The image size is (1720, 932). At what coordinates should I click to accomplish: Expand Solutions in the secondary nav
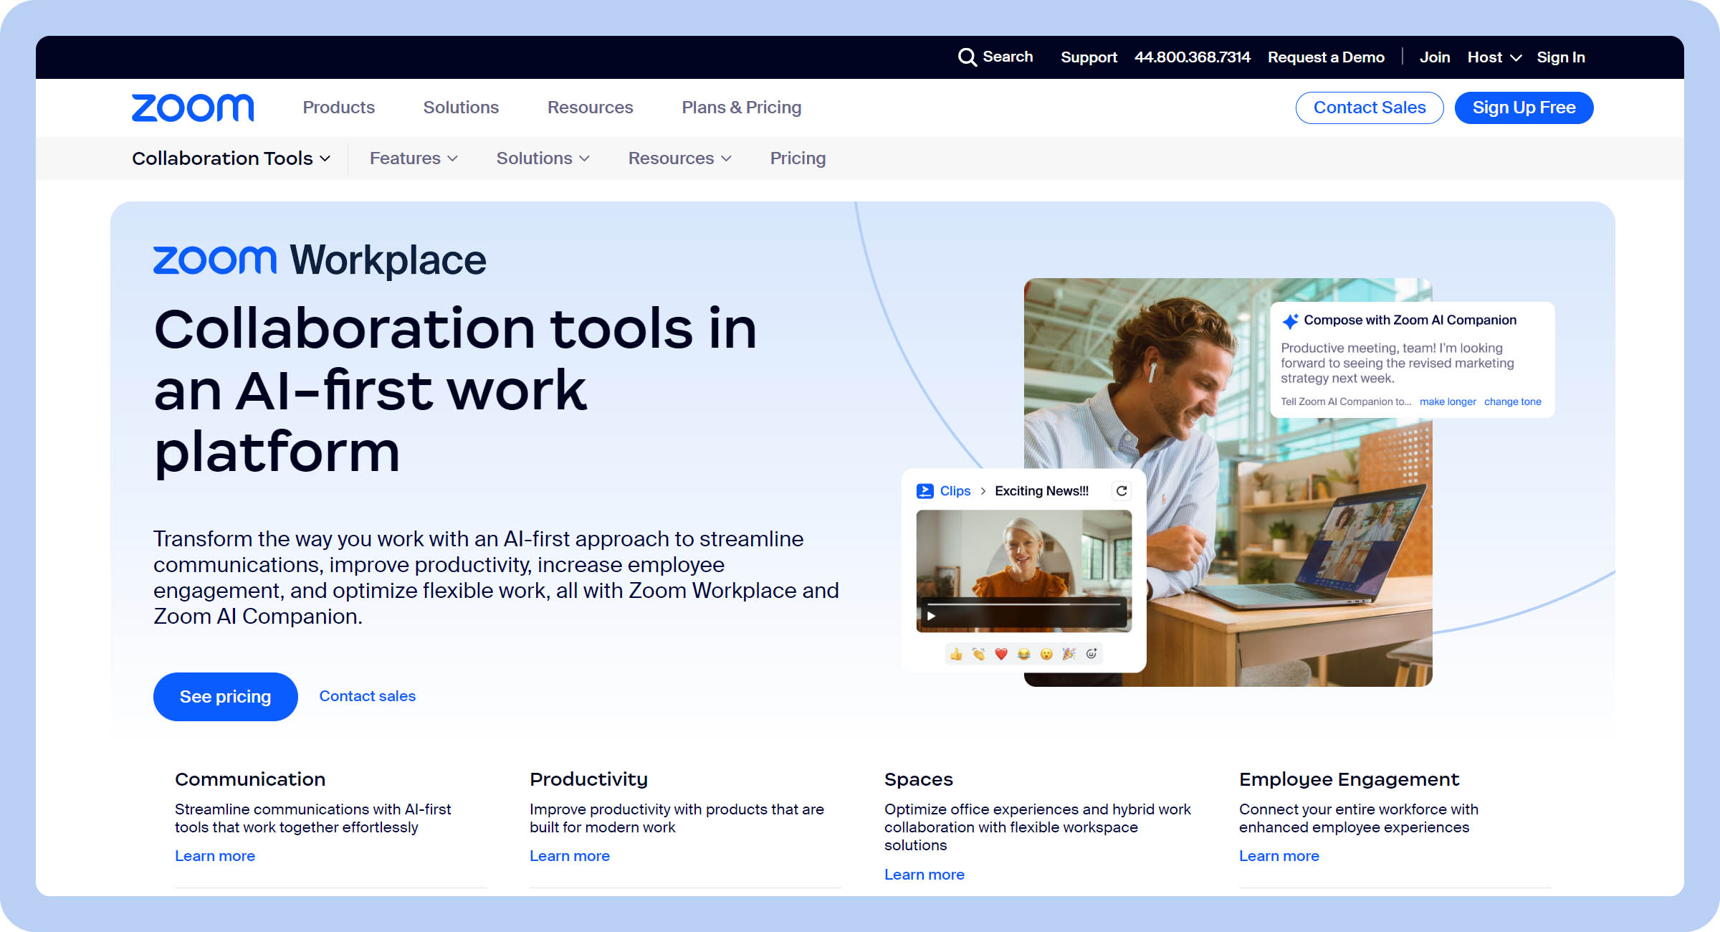click(543, 158)
